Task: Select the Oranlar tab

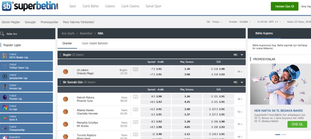Action: [67, 43]
